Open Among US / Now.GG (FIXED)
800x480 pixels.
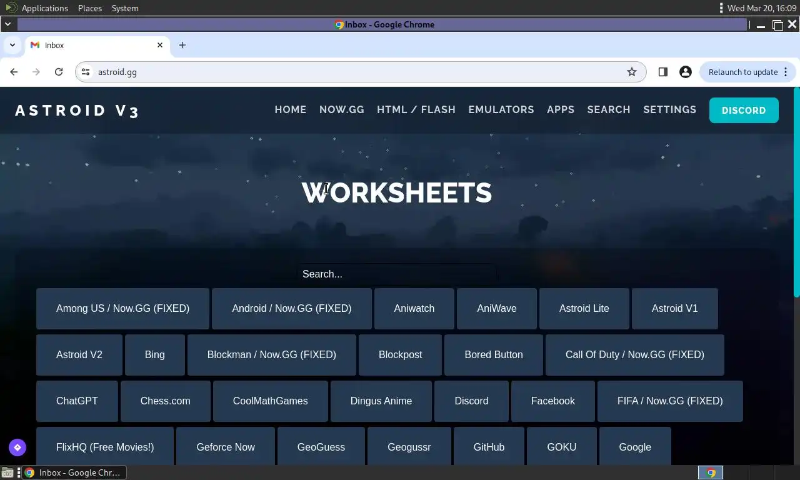(122, 308)
